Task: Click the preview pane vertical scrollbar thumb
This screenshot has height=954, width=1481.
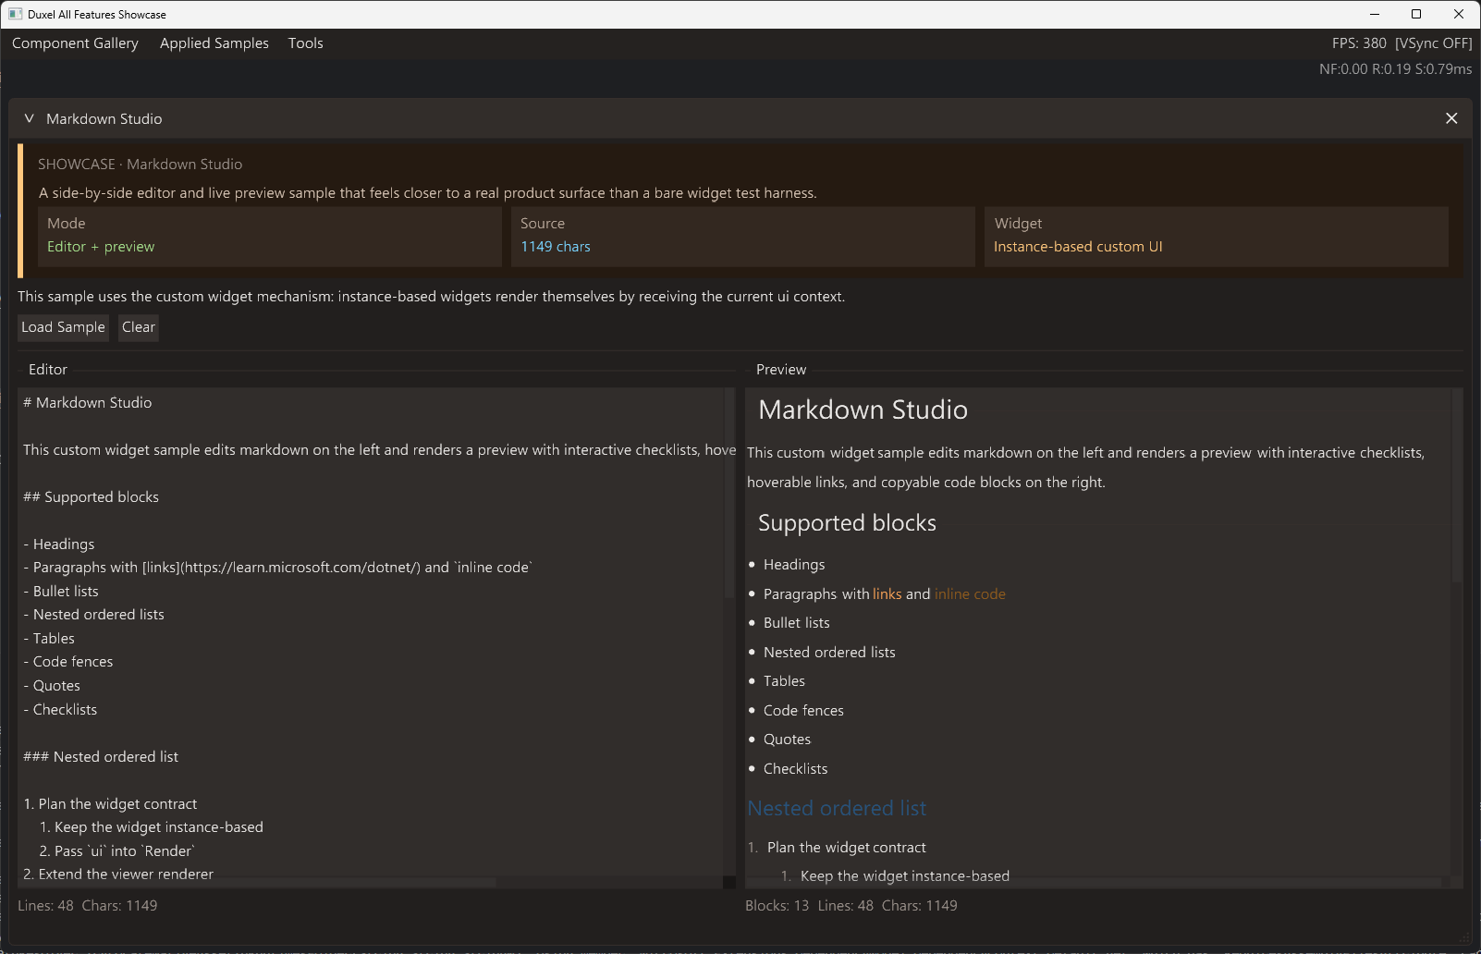Action: (x=1457, y=485)
